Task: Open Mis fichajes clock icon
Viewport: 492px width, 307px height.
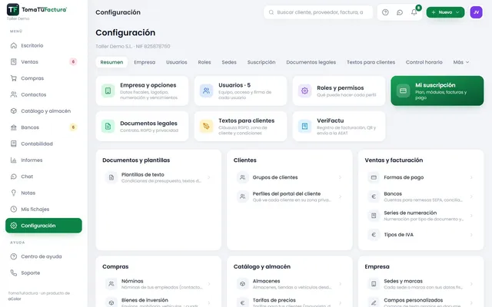Action: tap(14, 209)
